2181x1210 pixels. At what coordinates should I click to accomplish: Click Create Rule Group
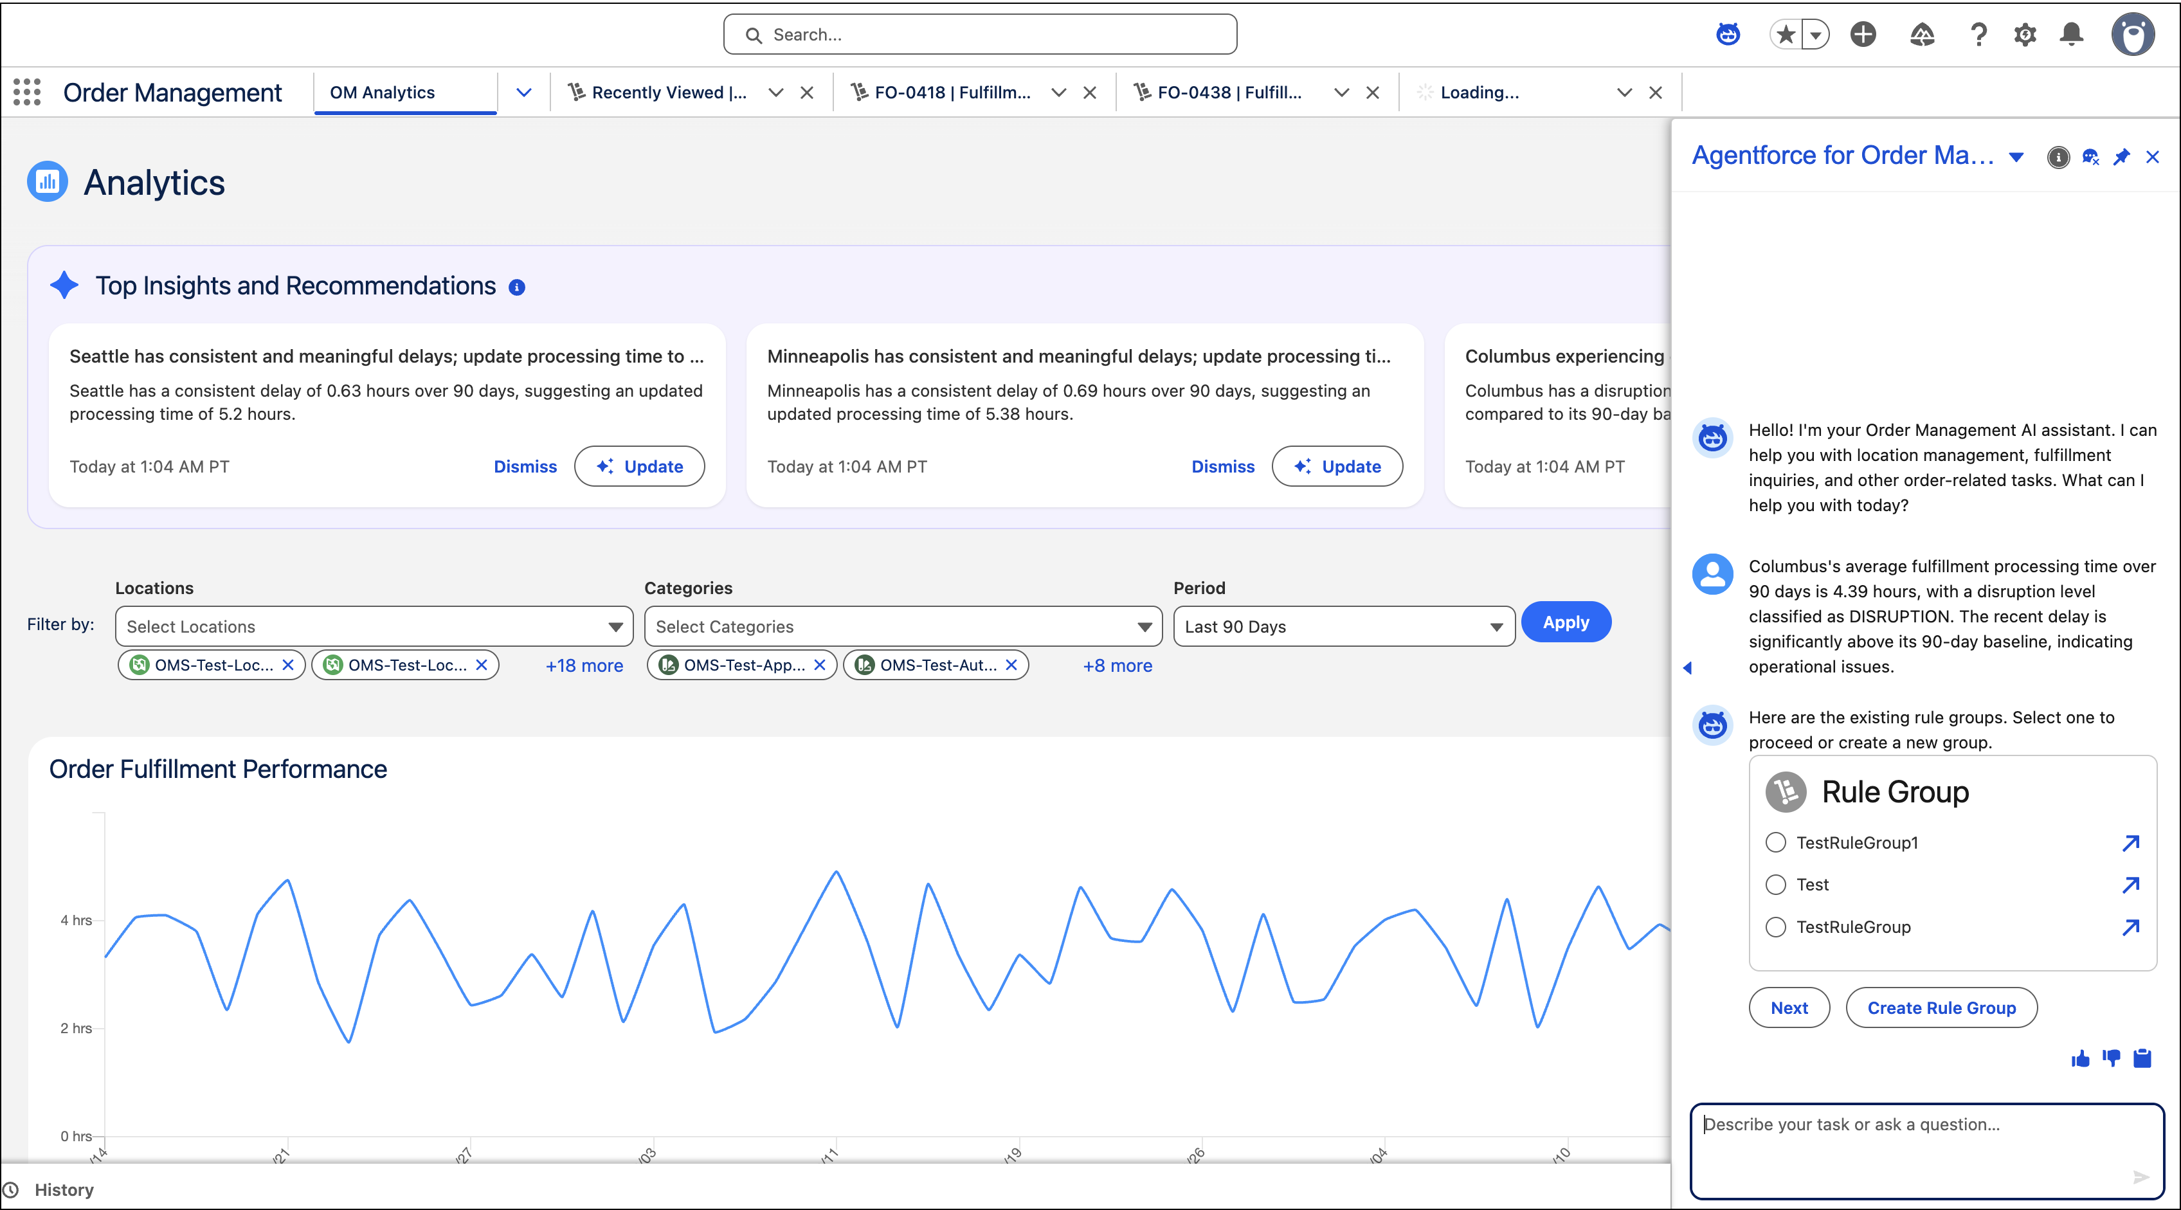(1941, 1007)
